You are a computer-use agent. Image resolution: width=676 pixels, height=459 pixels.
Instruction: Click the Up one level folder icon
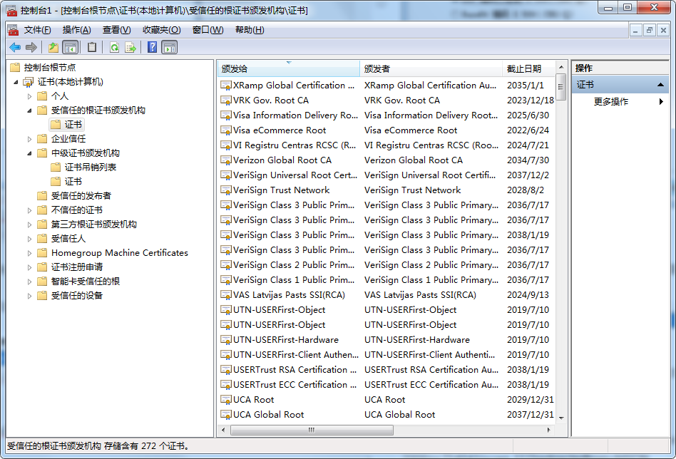(53, 48)
